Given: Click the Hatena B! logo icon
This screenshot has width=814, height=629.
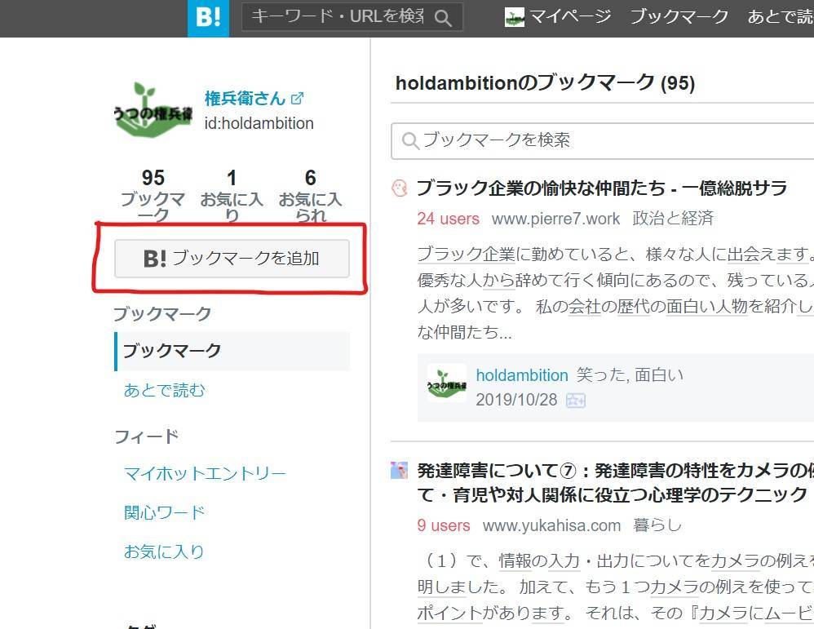Looking at the screenshot, I should pyautogui.click(x=208, y=18).
